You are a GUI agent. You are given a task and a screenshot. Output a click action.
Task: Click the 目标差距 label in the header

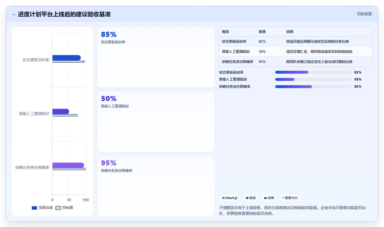pos(364,14)
